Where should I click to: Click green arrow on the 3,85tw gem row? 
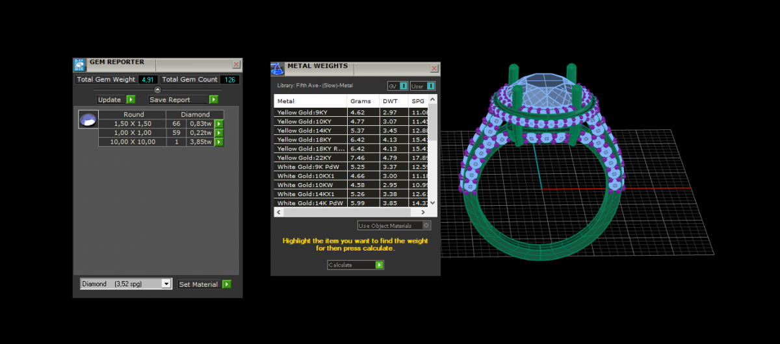point(219,141)
